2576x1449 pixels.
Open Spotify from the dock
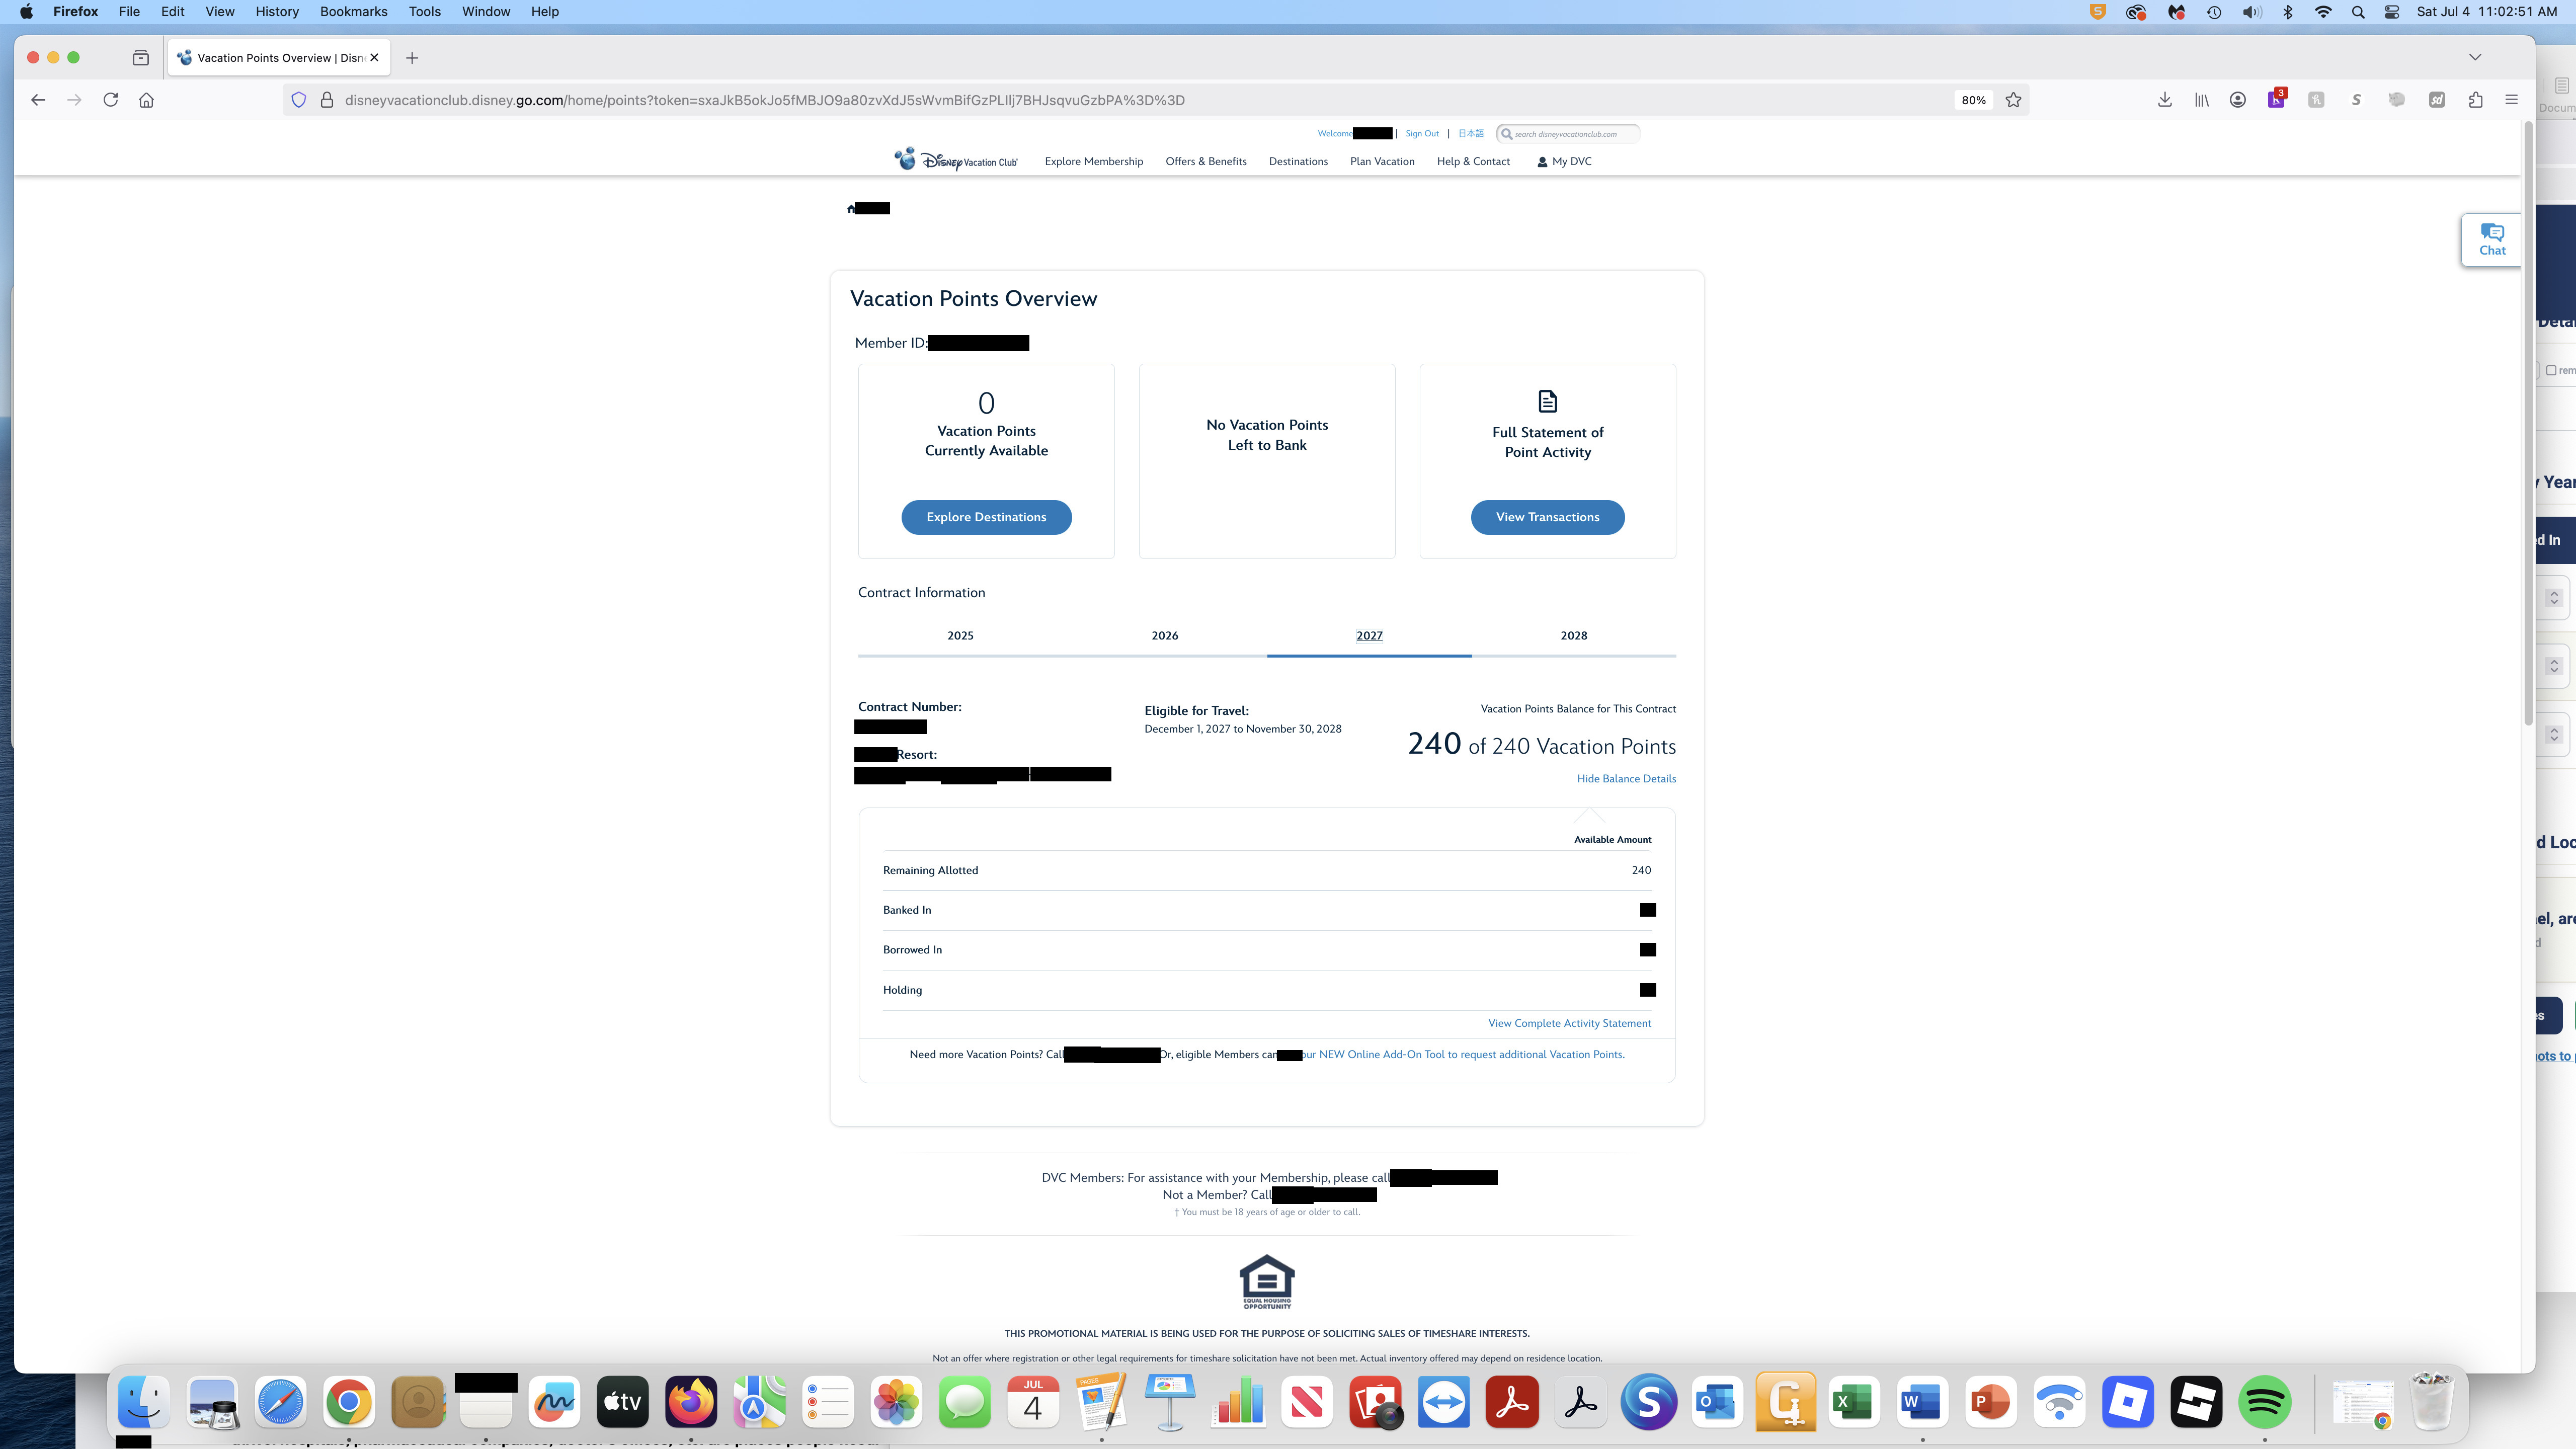point(2264,1402)
